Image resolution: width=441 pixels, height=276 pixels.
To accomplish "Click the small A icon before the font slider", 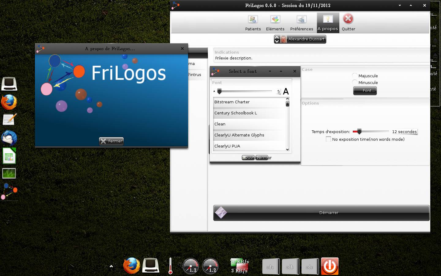I will click(x=214, y=91).
